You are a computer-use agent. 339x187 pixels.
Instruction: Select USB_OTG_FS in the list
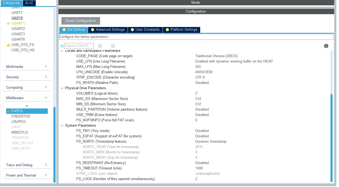[23, 45]
